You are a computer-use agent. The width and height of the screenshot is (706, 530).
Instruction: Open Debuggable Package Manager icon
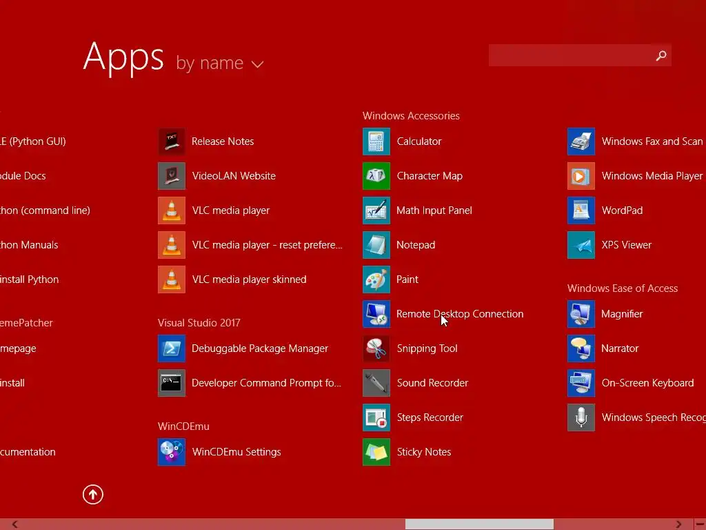[x=172, y=349]
